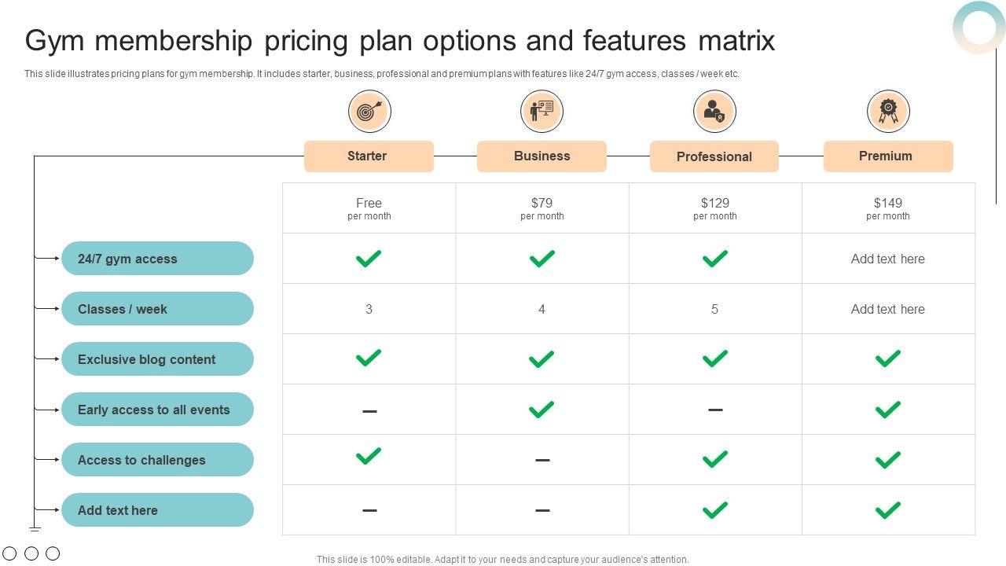This screenshot has width=1006, height=566.
Task: Click the Business presenter icon
Action: pyautogui.click(x=542, y=111)
